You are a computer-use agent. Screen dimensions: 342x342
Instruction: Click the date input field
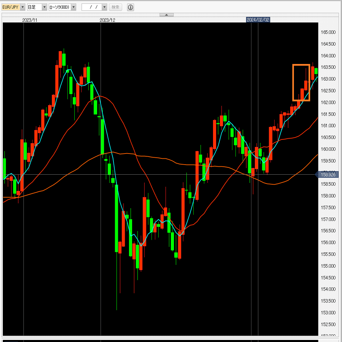pos(92,7)
